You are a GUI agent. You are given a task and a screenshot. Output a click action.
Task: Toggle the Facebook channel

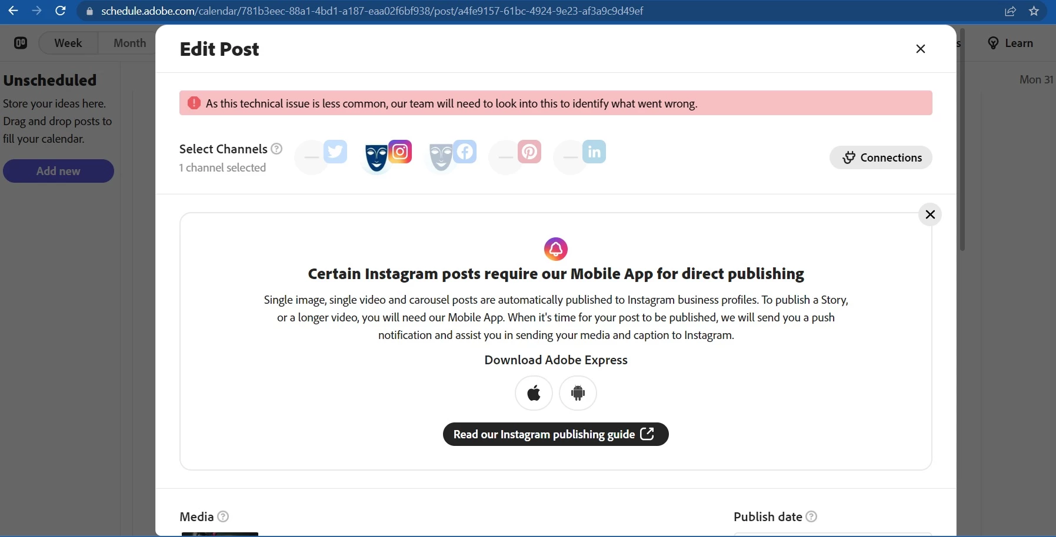(451, 156)
